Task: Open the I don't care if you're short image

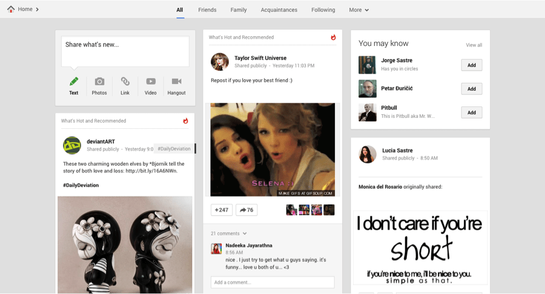Action: pyautogui.click(x=420, y=248)
